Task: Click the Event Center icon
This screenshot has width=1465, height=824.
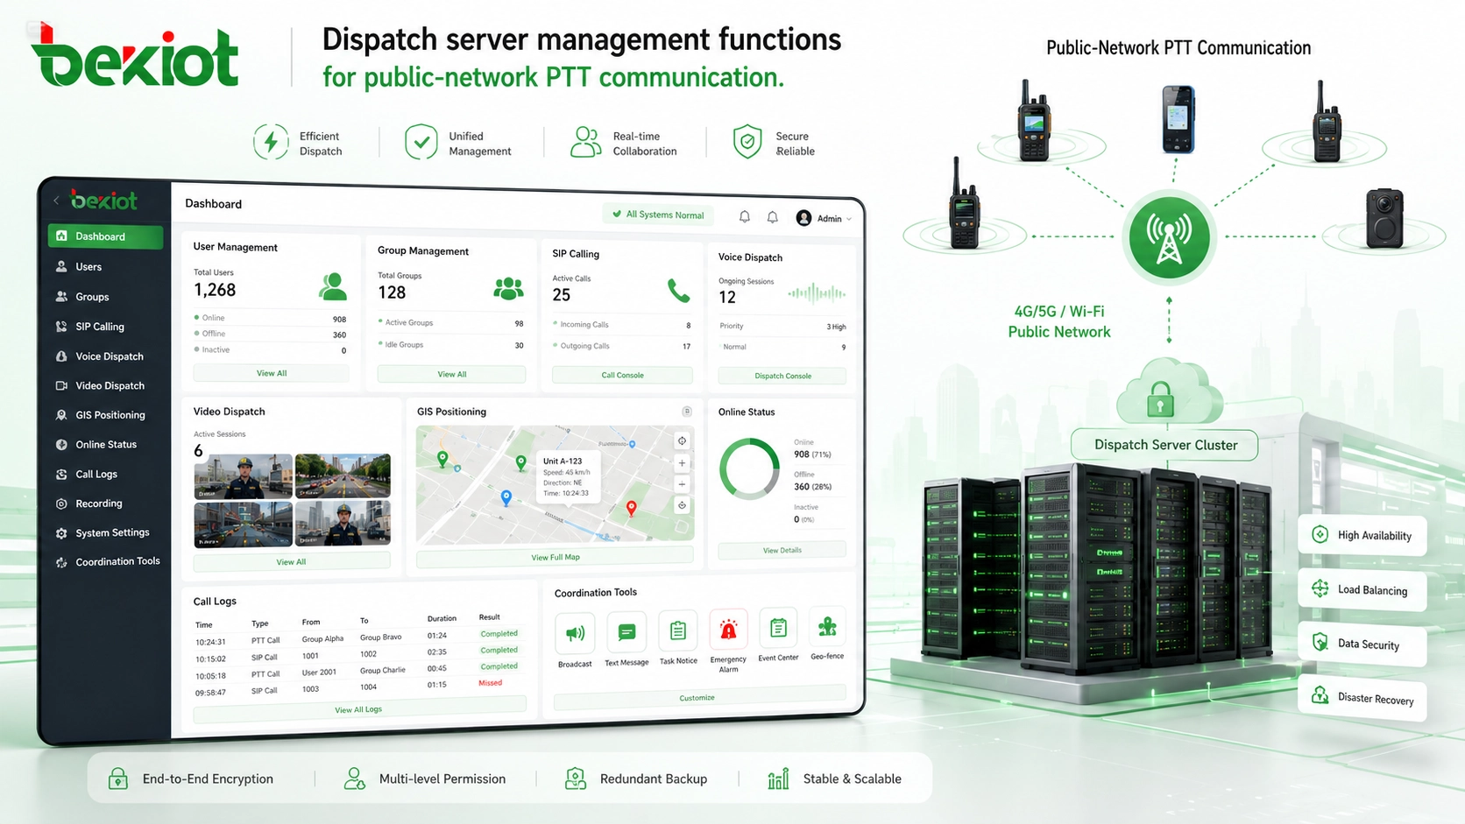Action: [778, 629]
